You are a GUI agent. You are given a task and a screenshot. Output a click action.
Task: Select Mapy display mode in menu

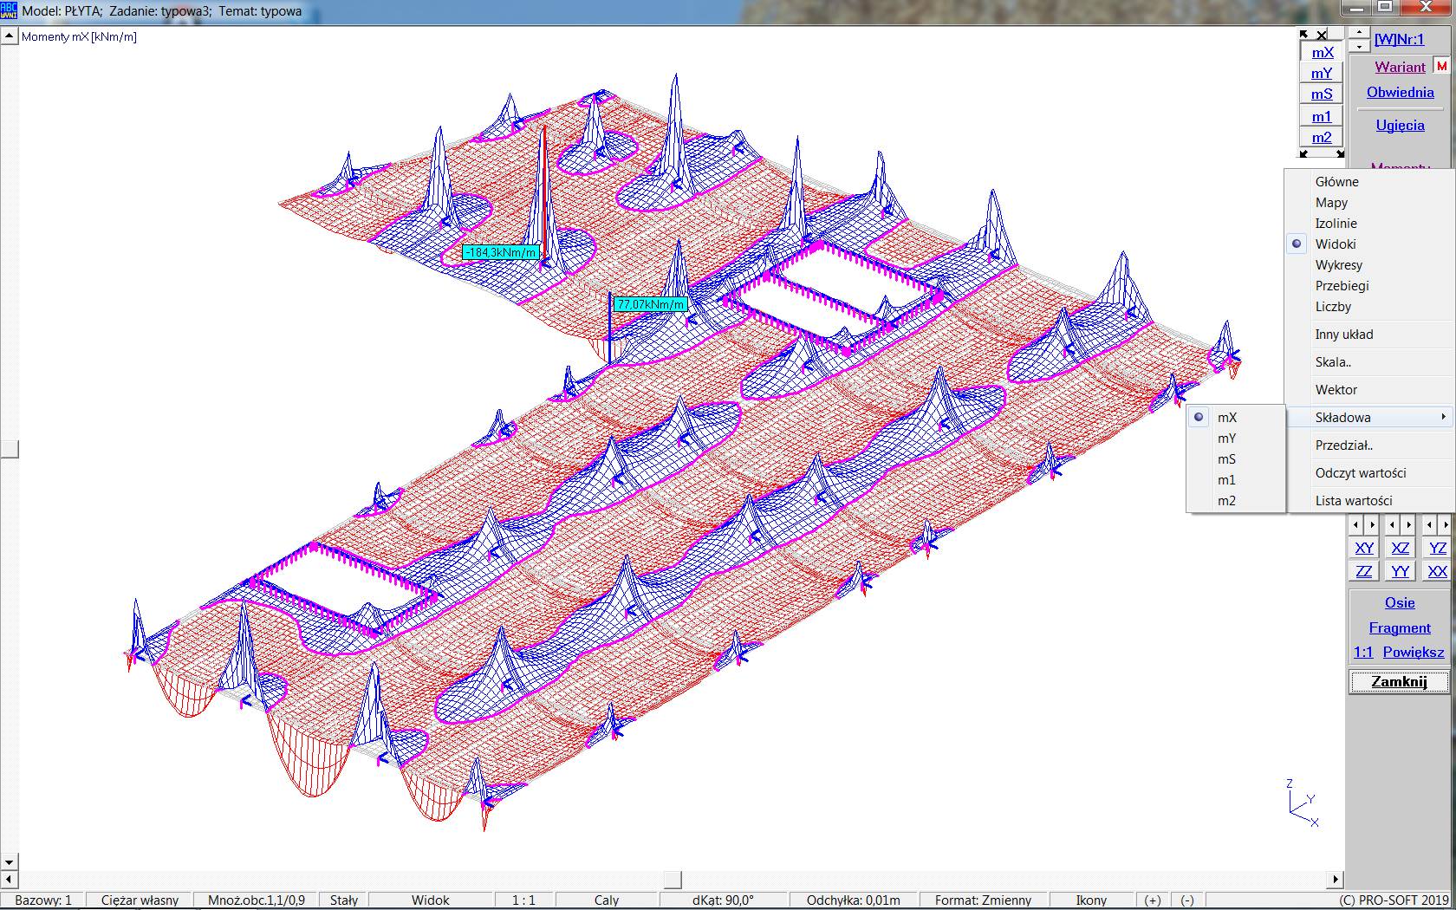pyautogui.click(x=1331, y=203)
